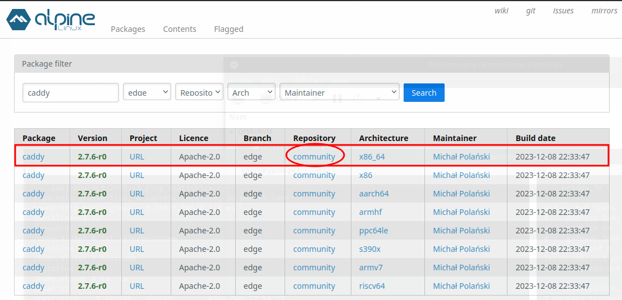
Task: Open the wiki link
Action: tap(501, 11)
